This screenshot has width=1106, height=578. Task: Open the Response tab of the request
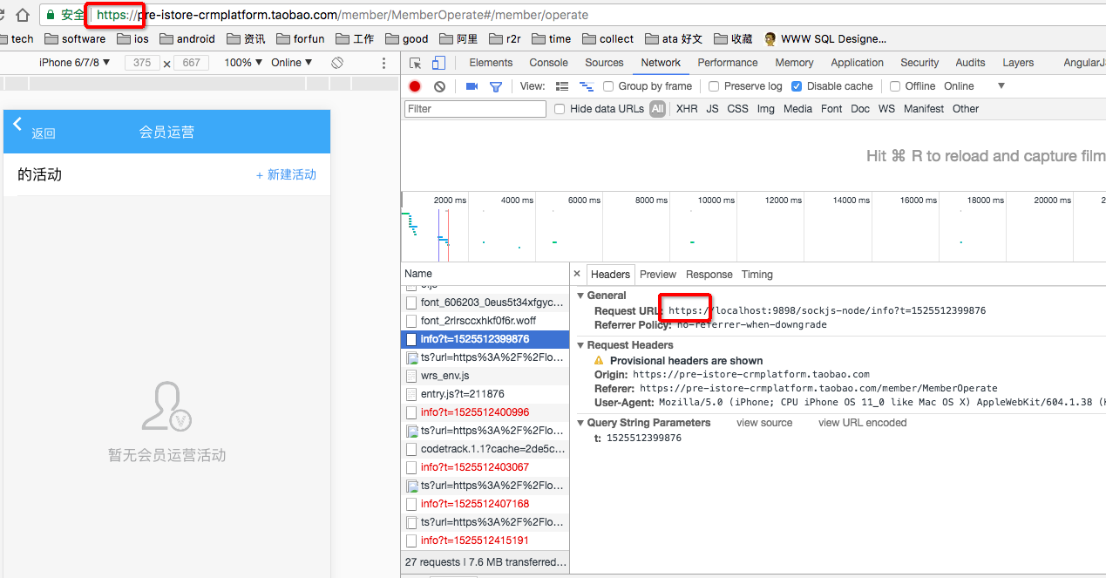tap(709, 275)
